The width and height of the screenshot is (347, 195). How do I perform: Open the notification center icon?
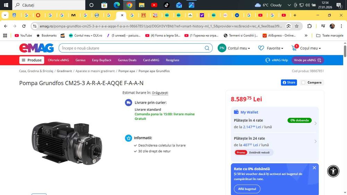339,5
